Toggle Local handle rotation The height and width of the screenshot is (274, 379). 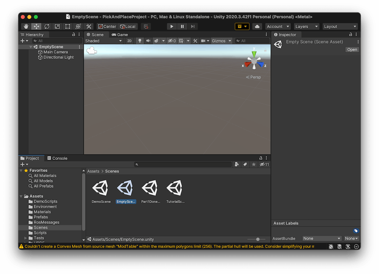(x=128, y=27)
